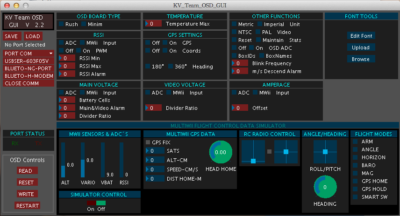Turn the simulator control On
The height and width of the screenshot is (216, 400).
[91, 203]
